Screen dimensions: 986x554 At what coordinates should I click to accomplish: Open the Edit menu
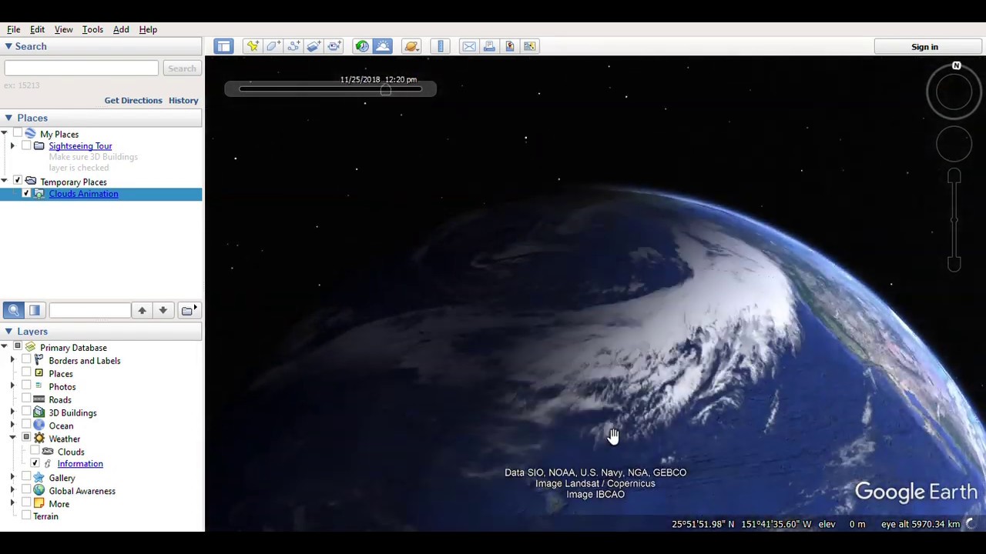37,29
